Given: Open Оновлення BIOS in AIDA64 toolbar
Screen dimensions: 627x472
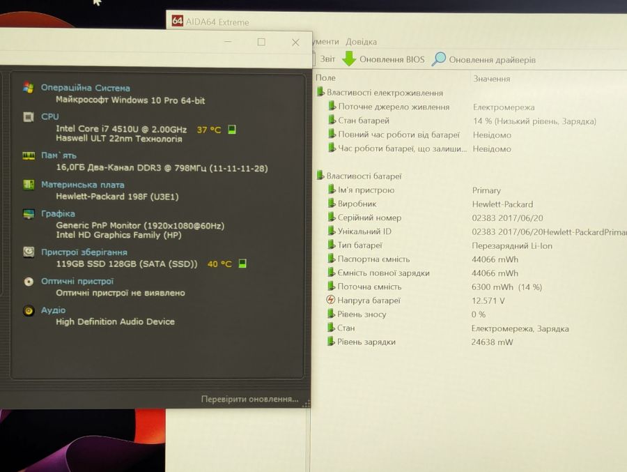Looking at the screenshot, I should pos(392,59).
